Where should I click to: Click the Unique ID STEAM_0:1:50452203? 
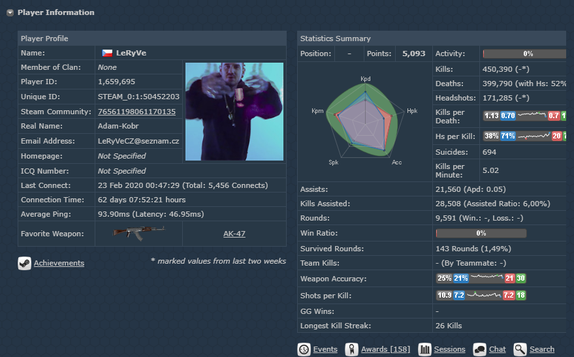click(x=138, y=97)
